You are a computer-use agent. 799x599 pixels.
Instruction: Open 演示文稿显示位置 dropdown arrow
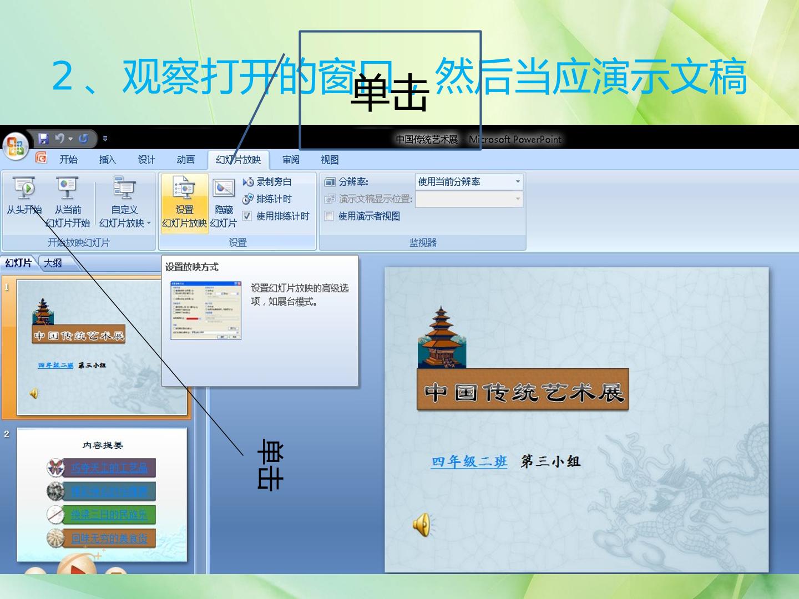518,199
